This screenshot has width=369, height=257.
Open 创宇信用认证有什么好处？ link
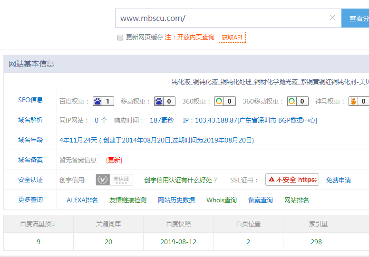point(180,181)
